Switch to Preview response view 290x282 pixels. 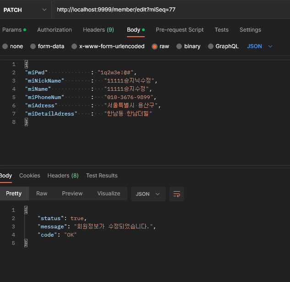point(72,194)
